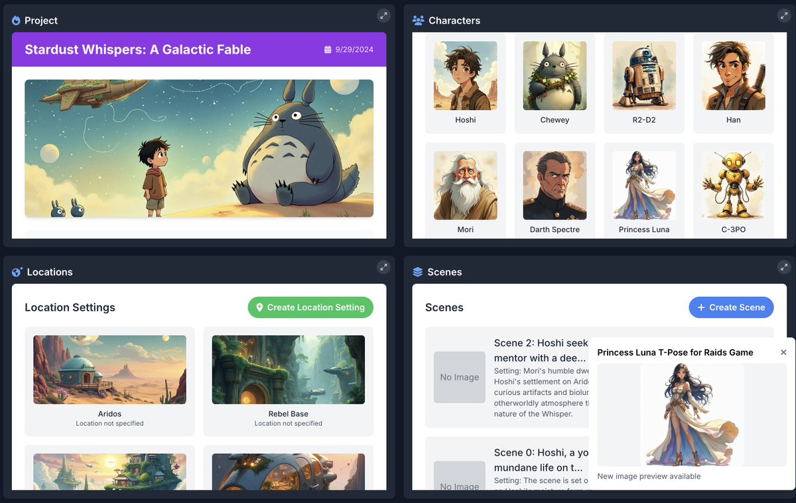Click the Princess Luna T-Pose notification title
796x503 pixels.
pyautogui.click(x=675, y=353)
